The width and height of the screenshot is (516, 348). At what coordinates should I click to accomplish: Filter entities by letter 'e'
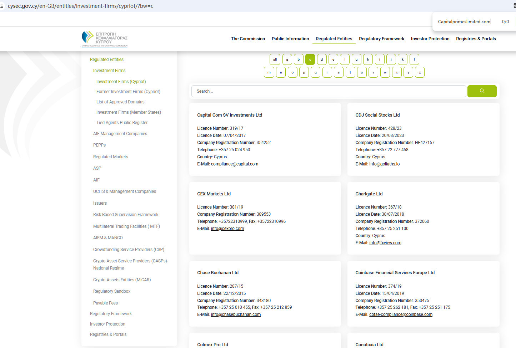(333, 60)
